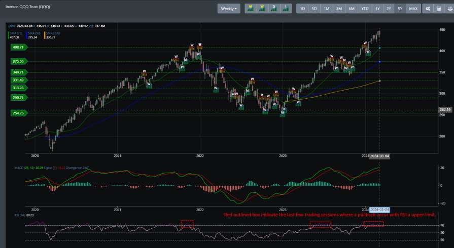Toggle the monthly (M) signal markers icon
454x248 pixels.
[x=251, y=9]
